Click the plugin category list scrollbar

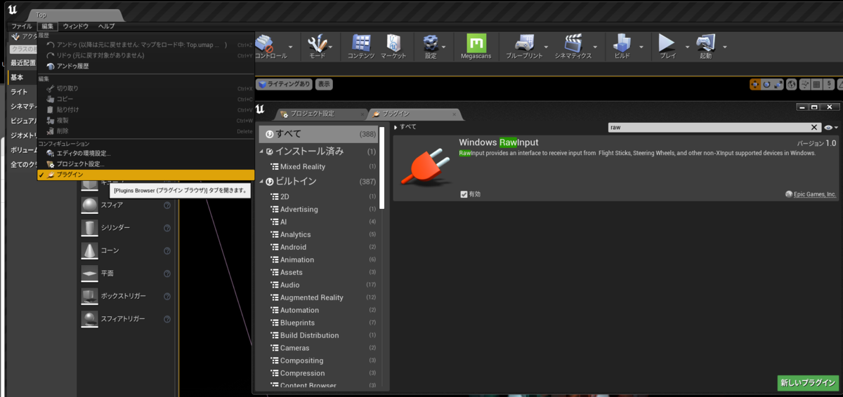[382, 168]
